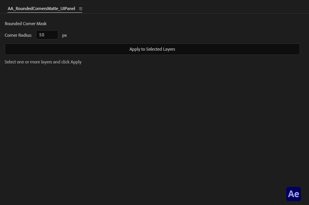
Task: Click the value 50 in the radius box
Action: pyautogui.click(x=42, y=35)
